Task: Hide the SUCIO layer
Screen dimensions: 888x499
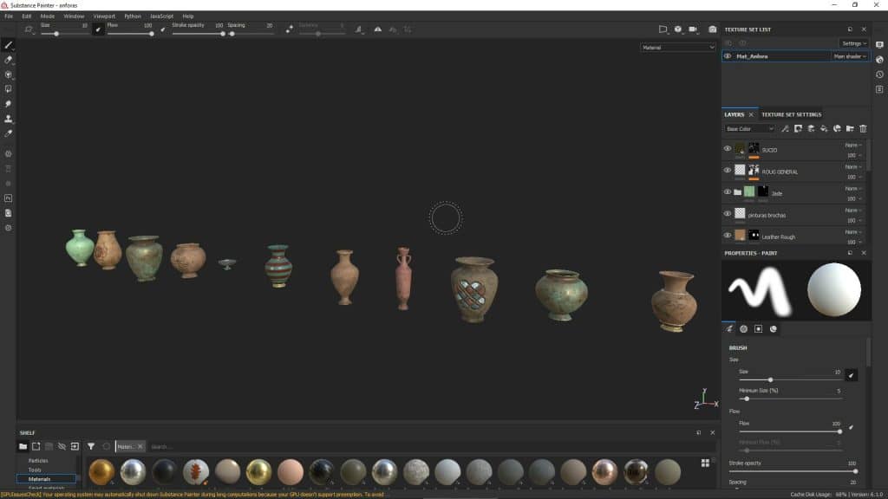Action: point(728,149)
